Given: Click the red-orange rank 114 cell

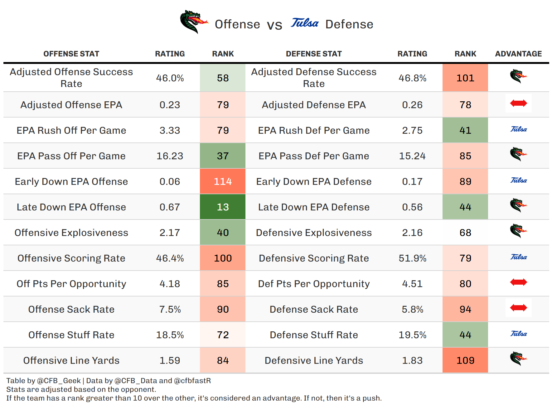Looking at the screenshot, I should pos(223,181).
